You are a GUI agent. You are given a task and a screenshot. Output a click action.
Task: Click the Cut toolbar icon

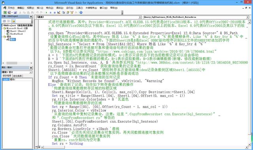coord(20,12)
